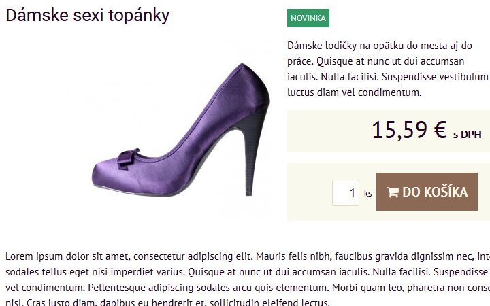The height and width of the screenshot is (306, 490).
Task: Click the word topánky in heading
Action: [135, 16]
